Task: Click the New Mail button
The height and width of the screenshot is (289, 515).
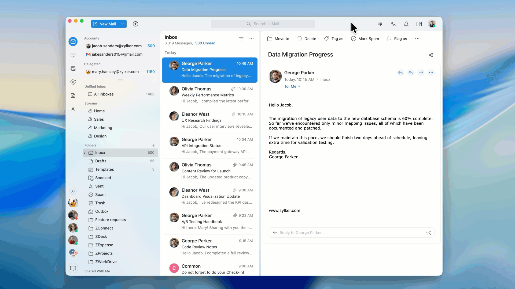Action: (x=105, y=24)
